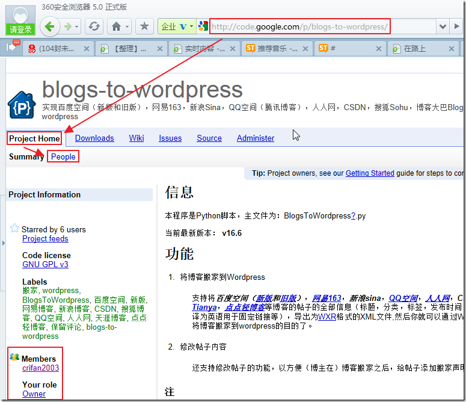Click the BlogsToWordpress label
This screenshot has height=402, width=466.
coord(55,300)
